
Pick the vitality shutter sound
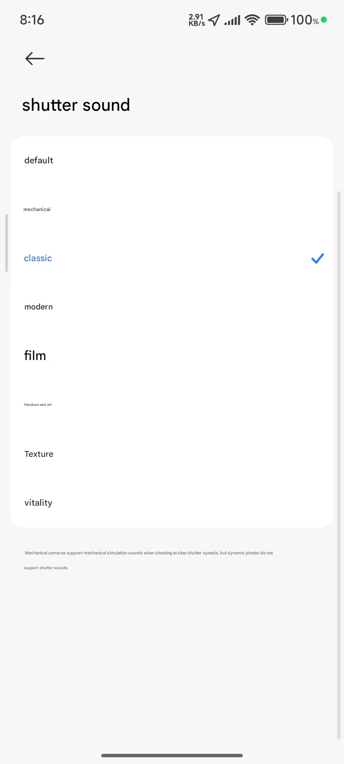click(38, 503)
